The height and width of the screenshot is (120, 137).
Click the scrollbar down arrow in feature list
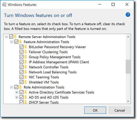128,101
